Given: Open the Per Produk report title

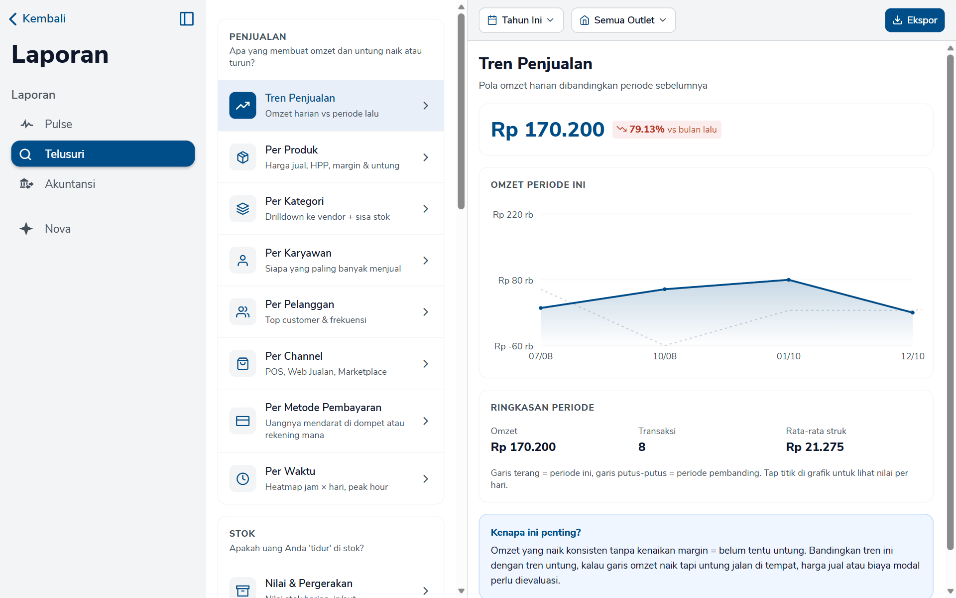Looking at the screenshot, I should click(291, 150).
